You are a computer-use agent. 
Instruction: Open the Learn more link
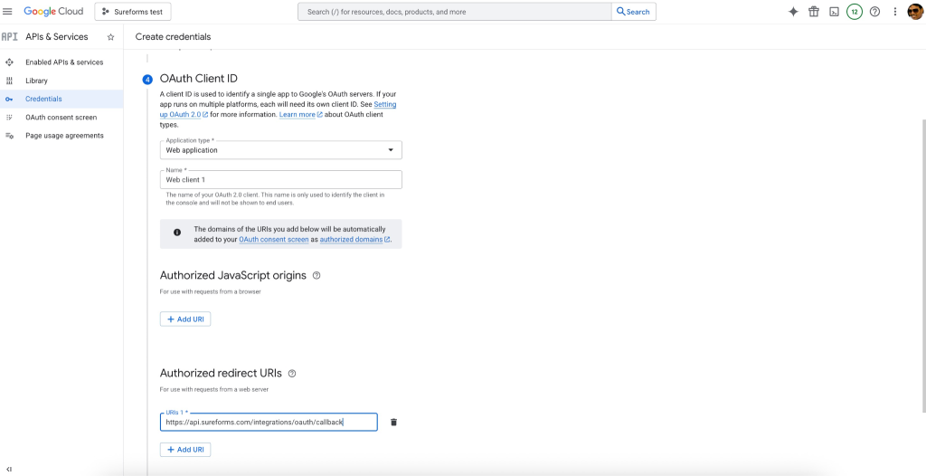pos(300,115)
